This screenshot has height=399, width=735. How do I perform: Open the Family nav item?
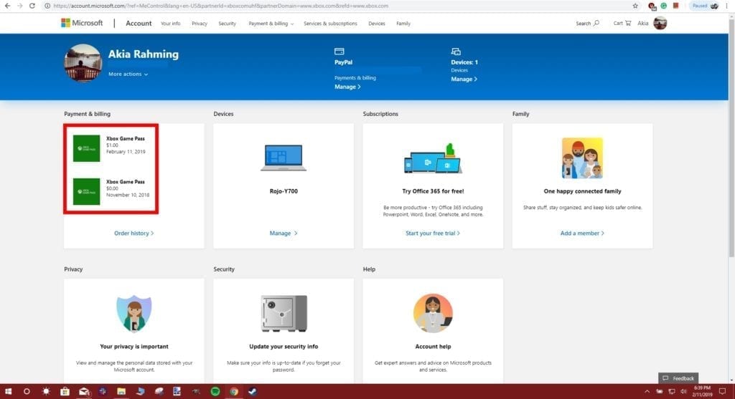pyautogui.click(x=403, y=24)
